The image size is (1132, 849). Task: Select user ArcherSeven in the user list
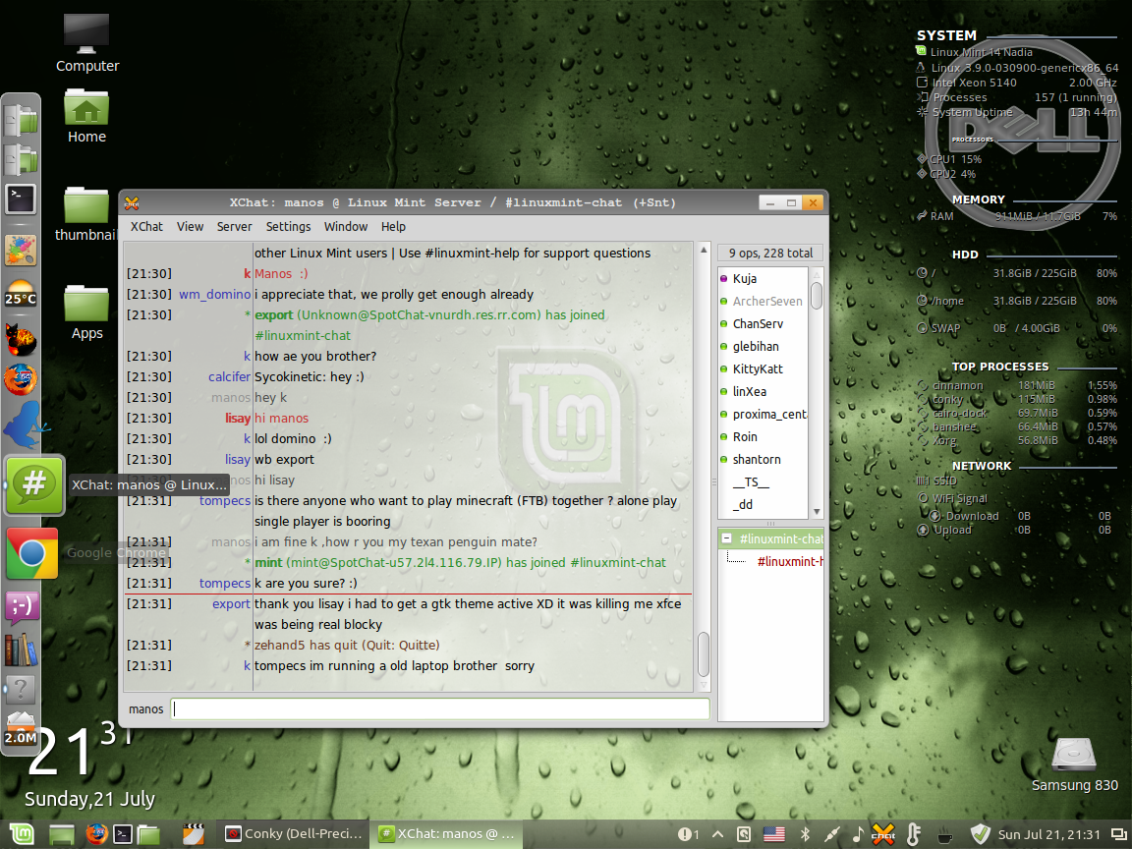point(766,301)
